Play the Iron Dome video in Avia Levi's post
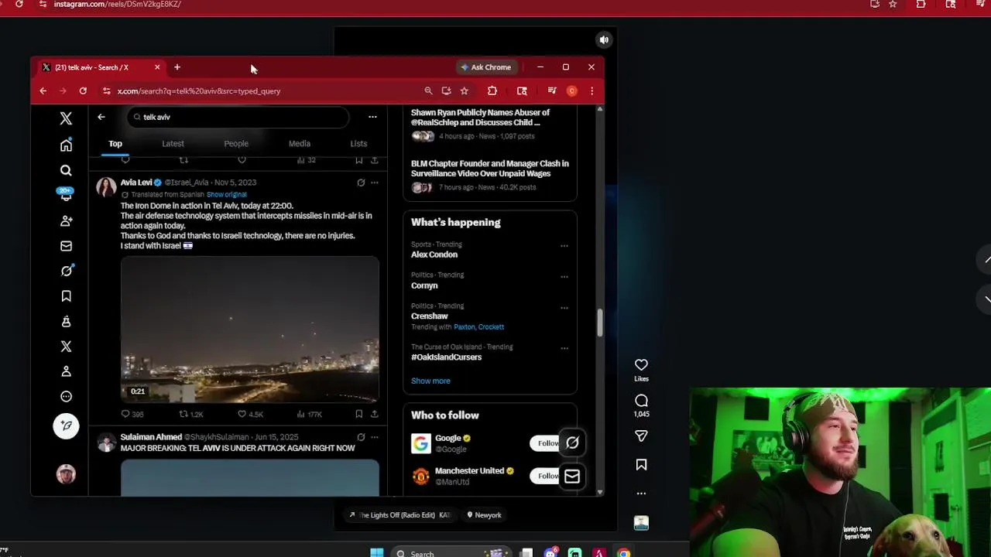The height and width of the screenshot is (557, 991). click(250, 329)
